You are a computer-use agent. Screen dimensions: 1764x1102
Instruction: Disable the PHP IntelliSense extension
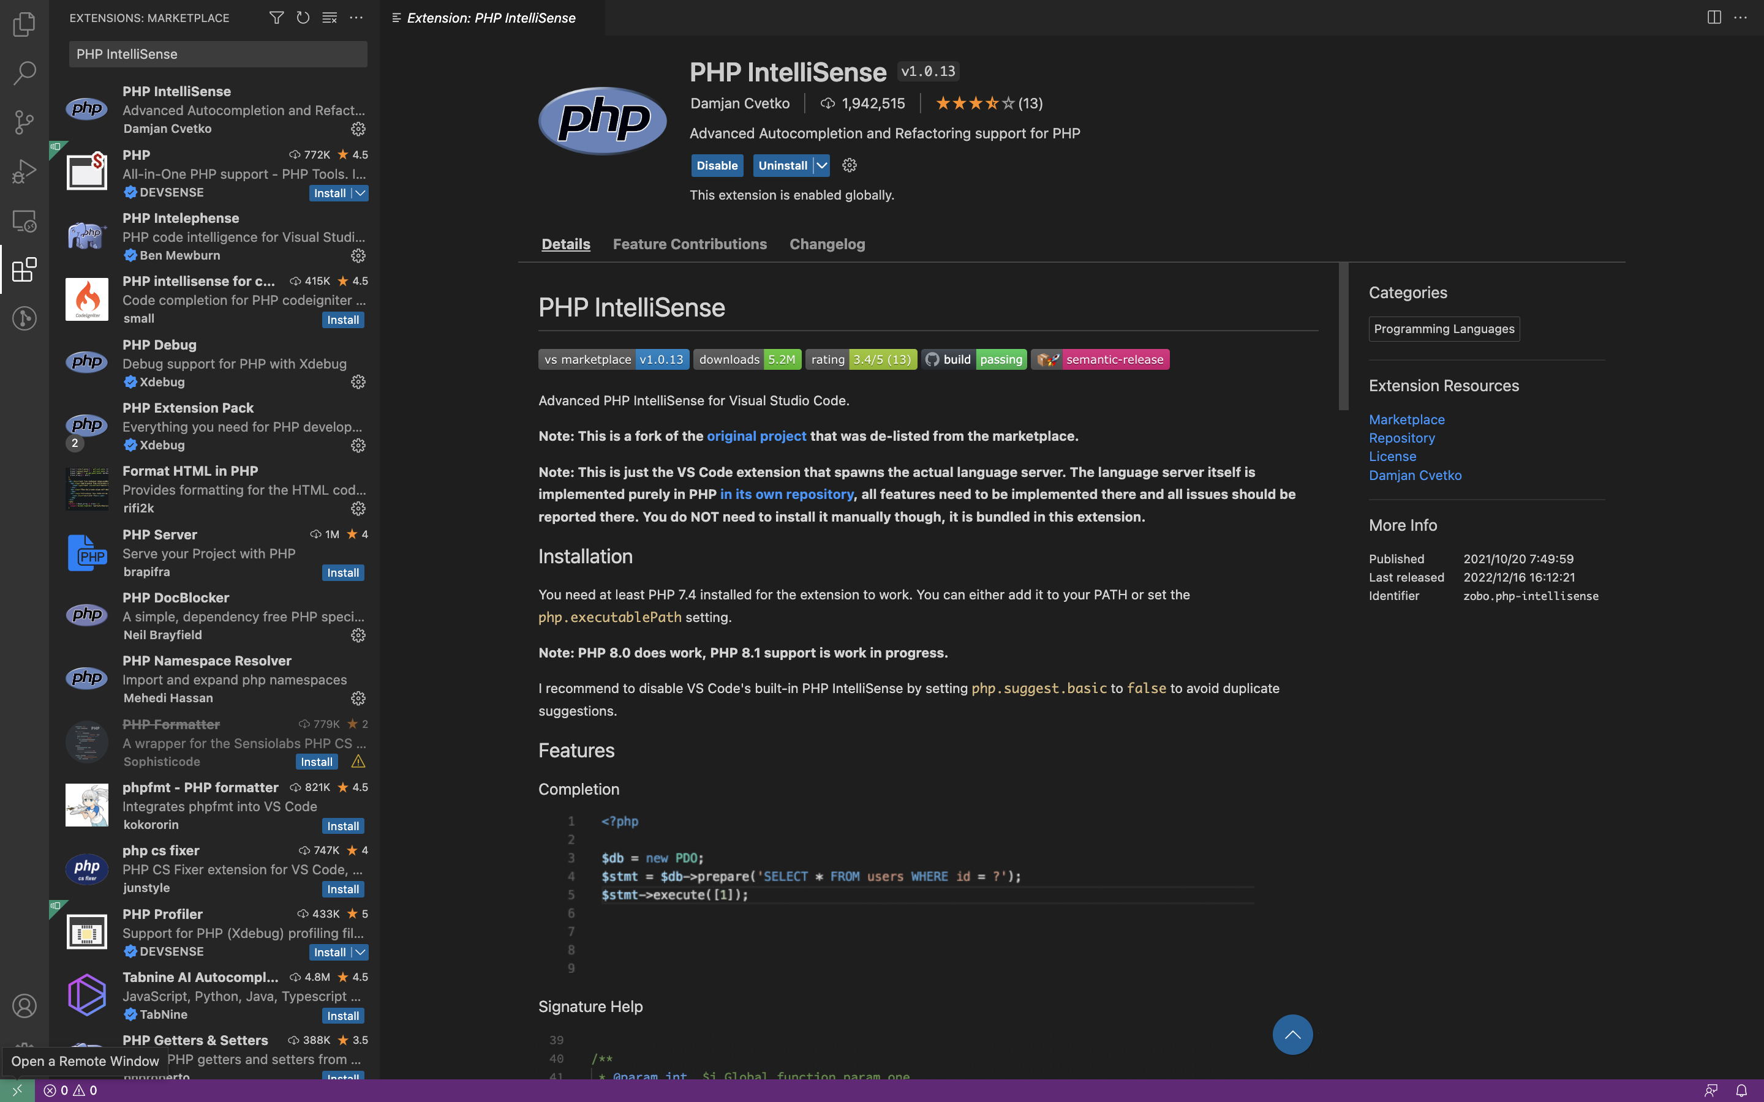pos(717,165)
